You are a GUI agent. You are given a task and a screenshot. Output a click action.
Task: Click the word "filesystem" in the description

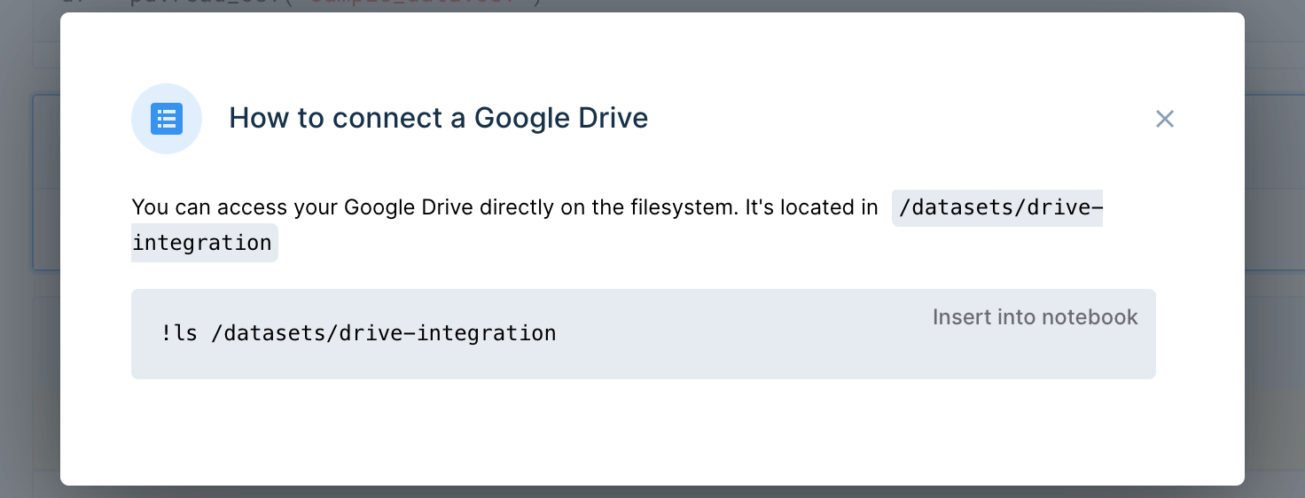click(x=680, y=207)
